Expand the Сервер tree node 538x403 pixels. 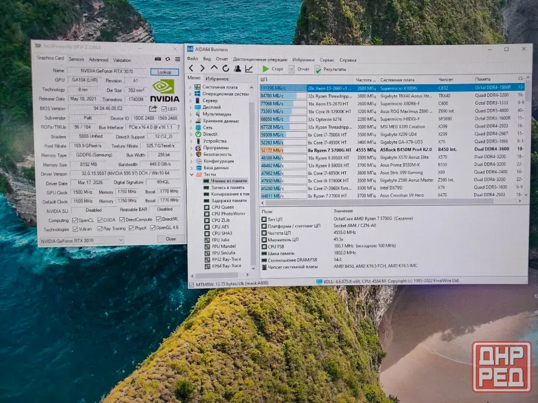tap(190, 101)
